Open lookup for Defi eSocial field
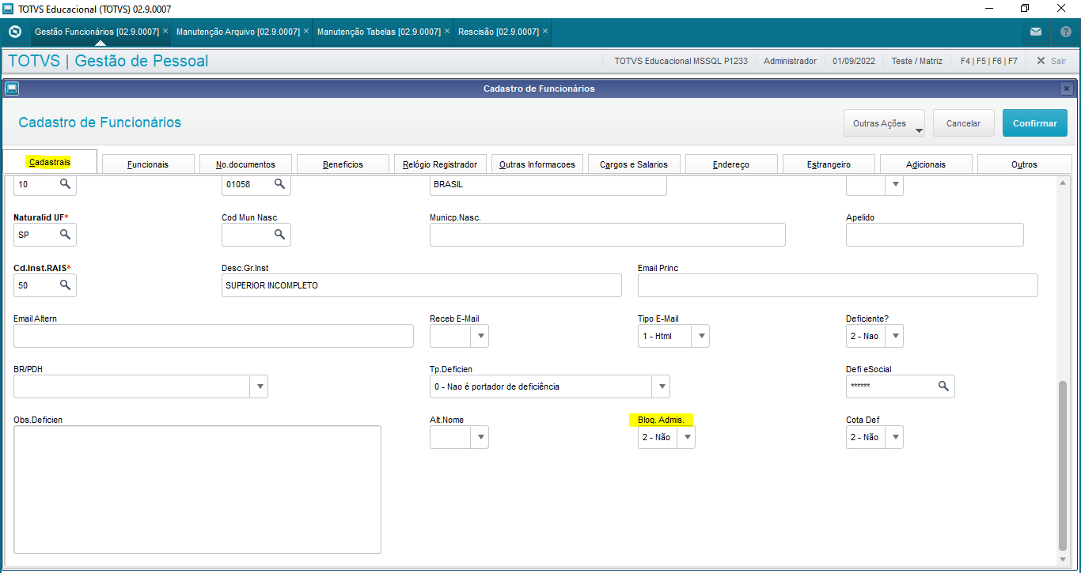This screenshot has width=1081, height=573. (943, 386)
